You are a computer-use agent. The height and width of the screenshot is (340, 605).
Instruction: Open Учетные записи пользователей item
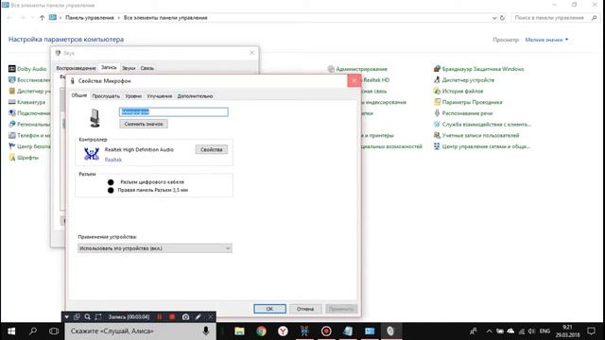(x=476, y=135)
